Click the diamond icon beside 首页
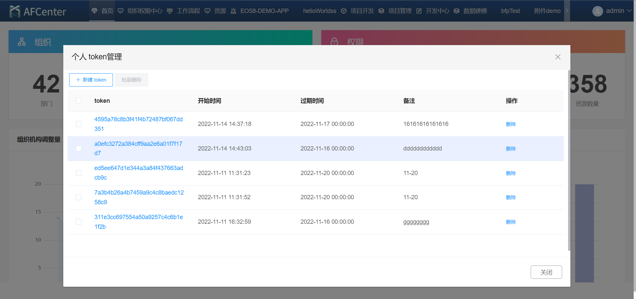The image size is (636, 299). (x=94, y=11)
